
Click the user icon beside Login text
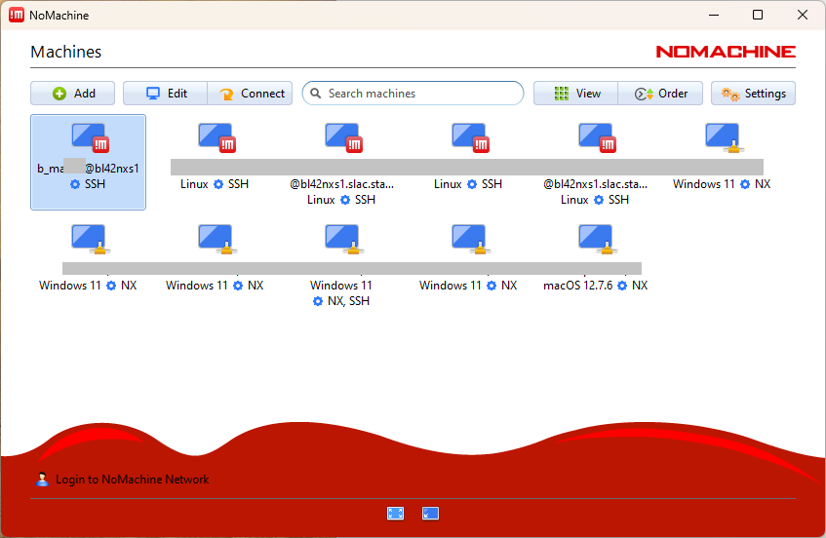[x=42, y=480]
